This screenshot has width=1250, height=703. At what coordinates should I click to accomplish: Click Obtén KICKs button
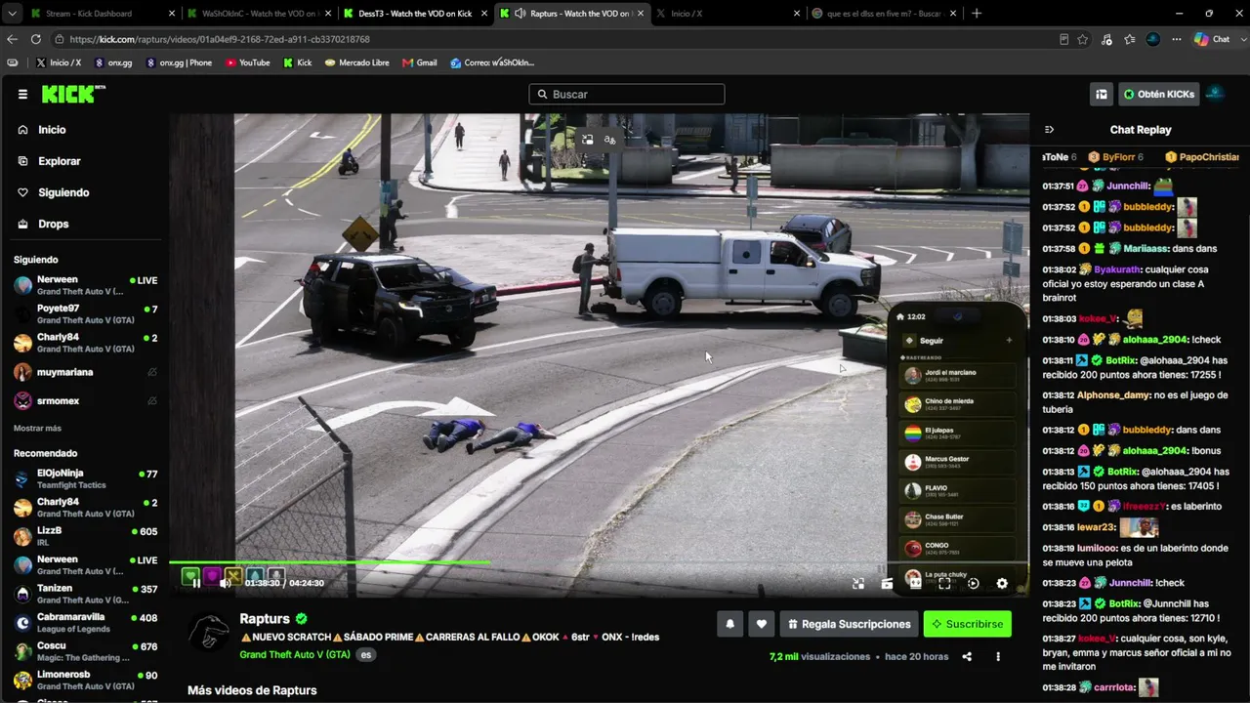pyautogui.click(x=1158, y=95)
